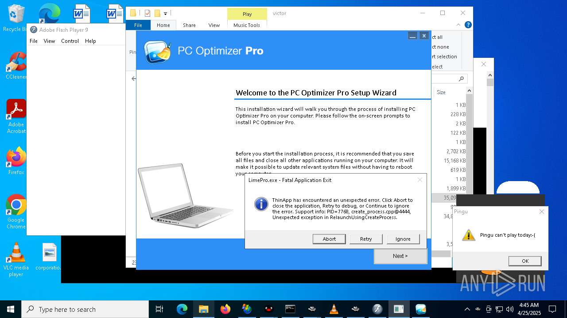
Task: Open Help menu in Adobe Flash Player
Action: 90,41
